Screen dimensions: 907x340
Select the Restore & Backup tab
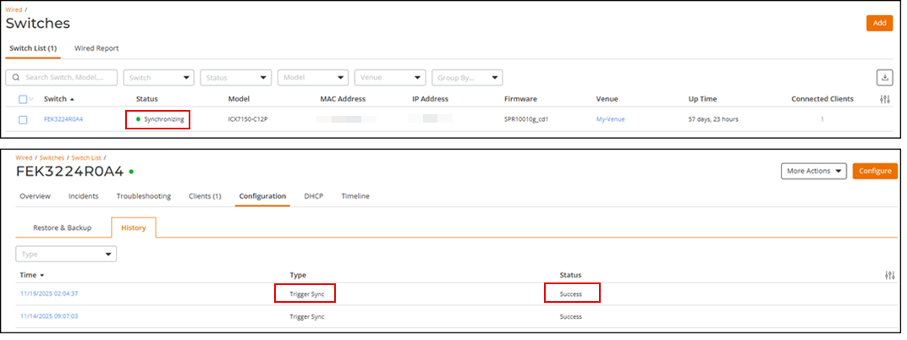point(62,228)
